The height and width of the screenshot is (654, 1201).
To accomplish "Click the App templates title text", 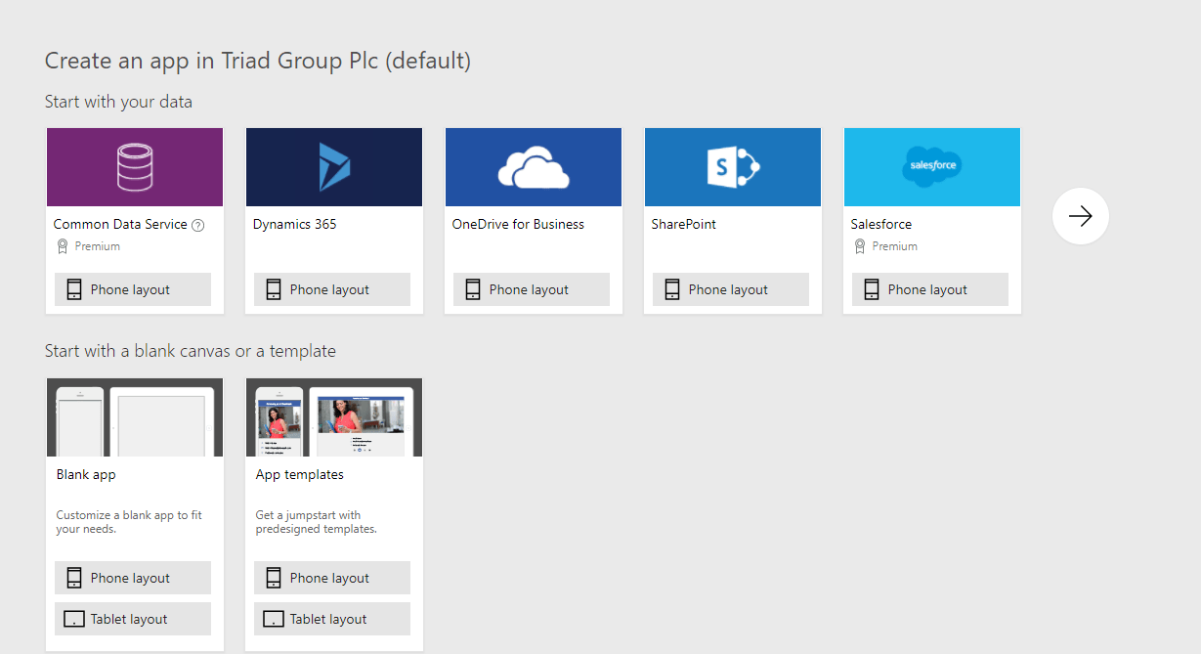I will [x=300, y=475].
